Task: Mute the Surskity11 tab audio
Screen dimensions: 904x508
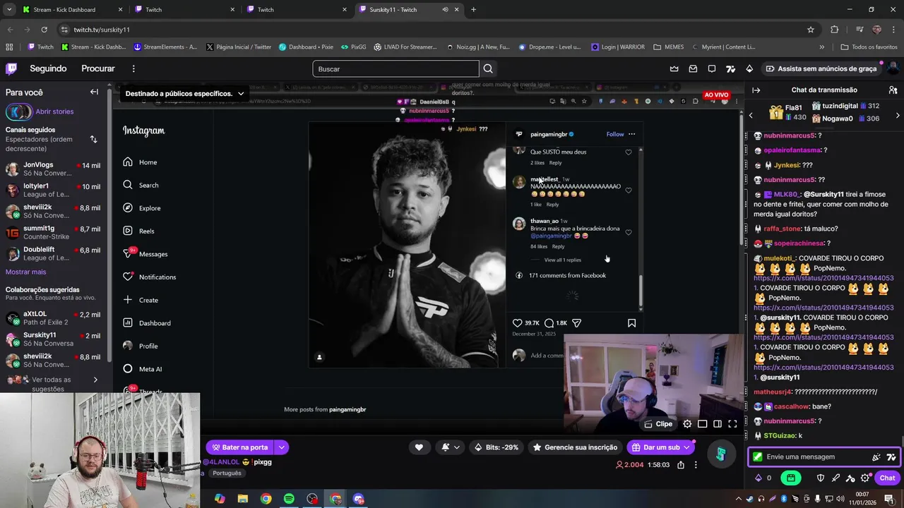Action: pyautogui.click(x=445, y=10)
